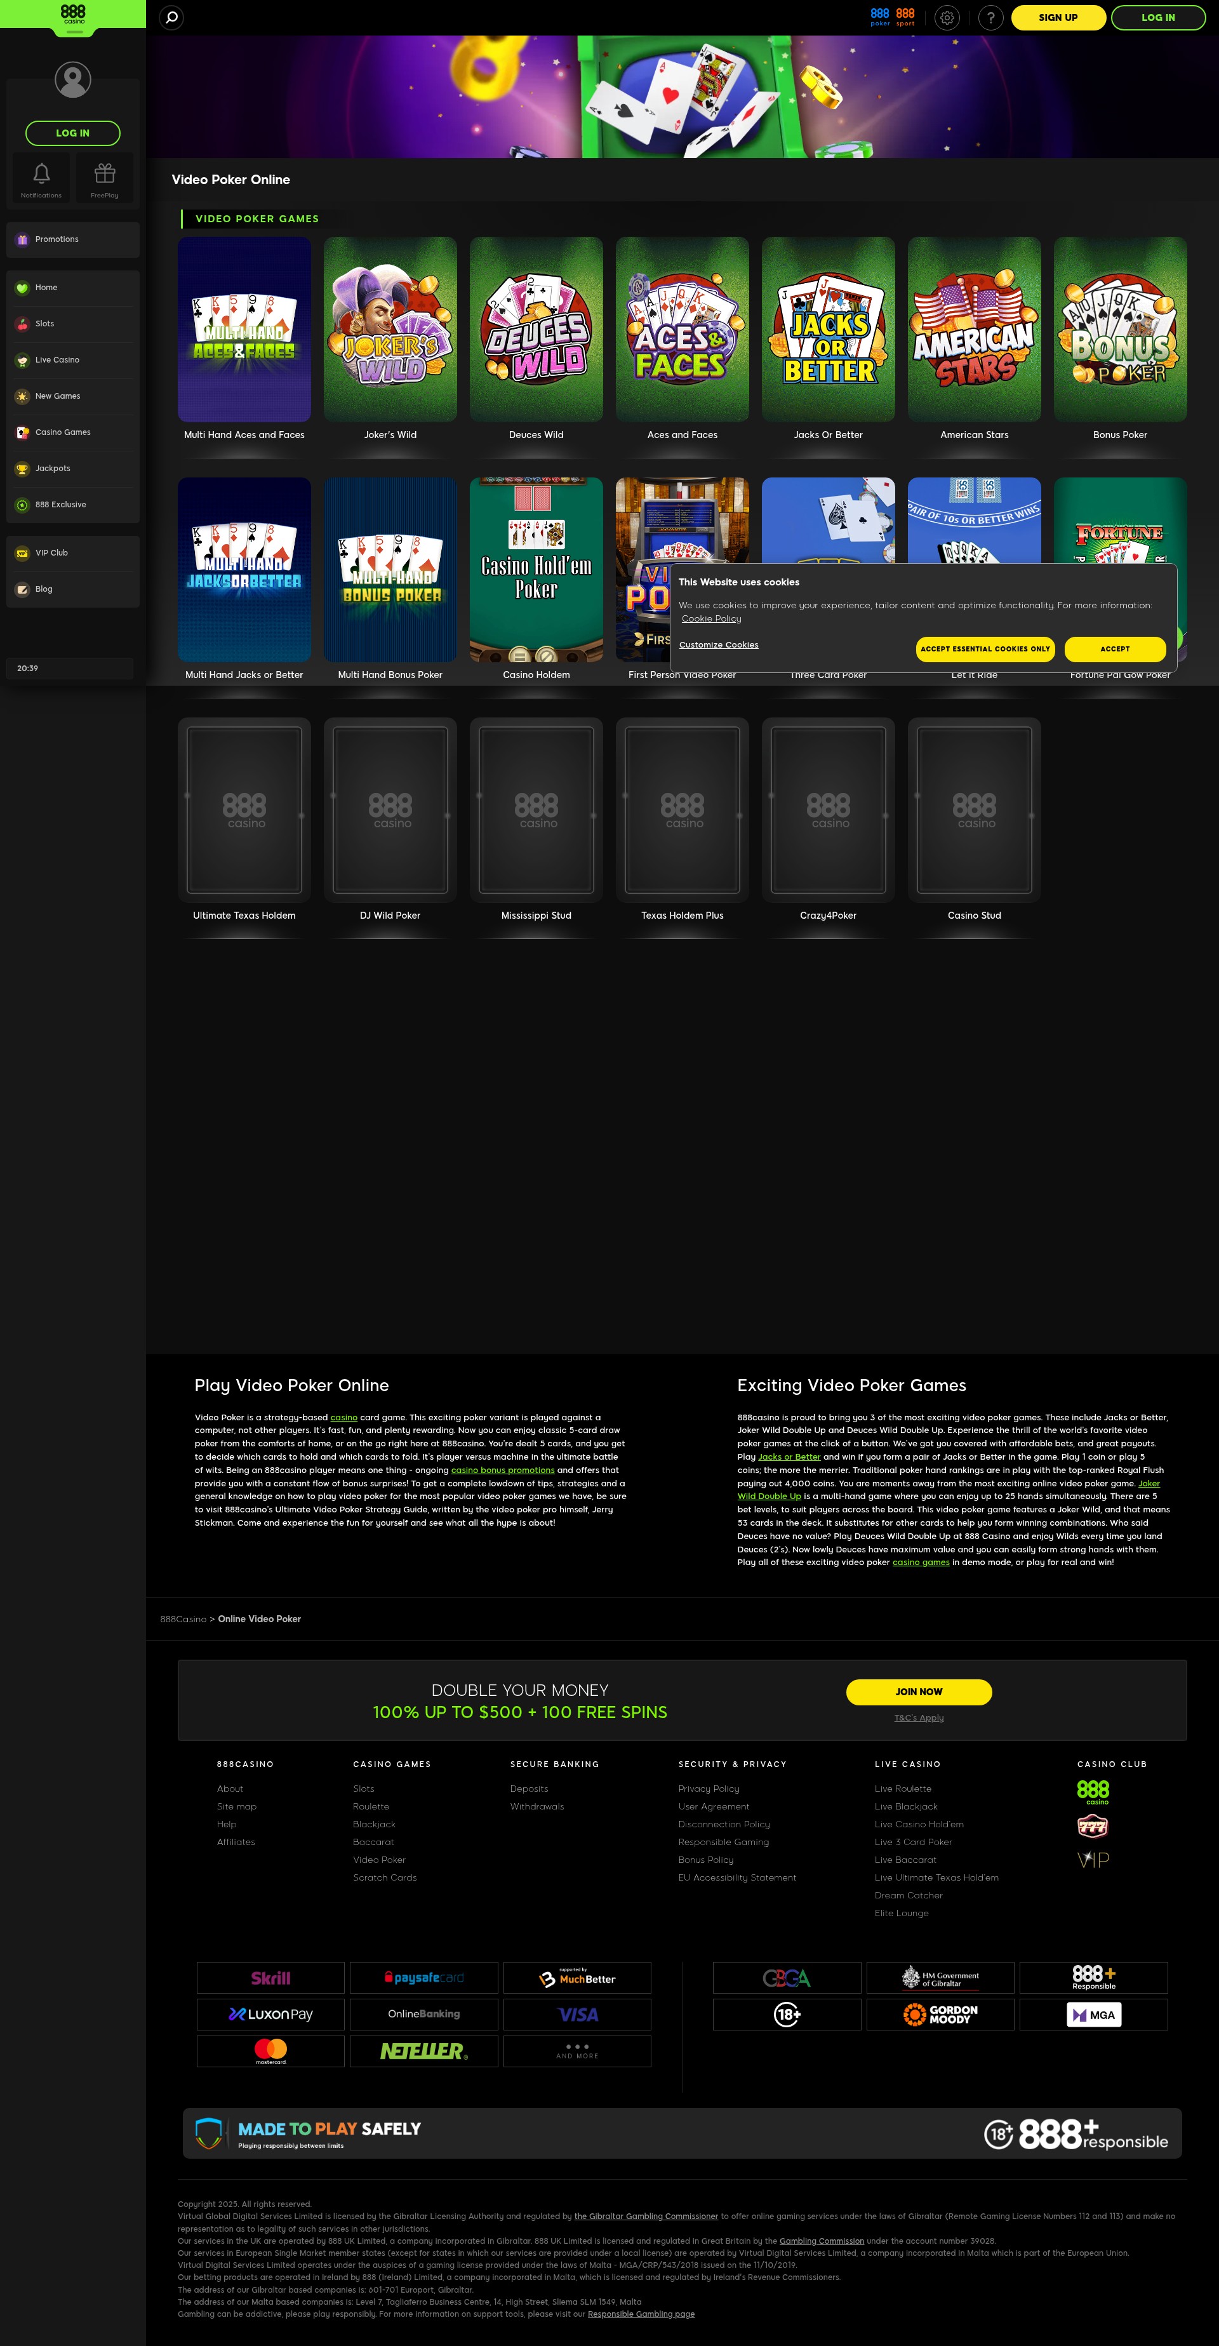Follow 'Joker Wild Double Up' text link
1219x2346 pixels.
[769, 1496]
